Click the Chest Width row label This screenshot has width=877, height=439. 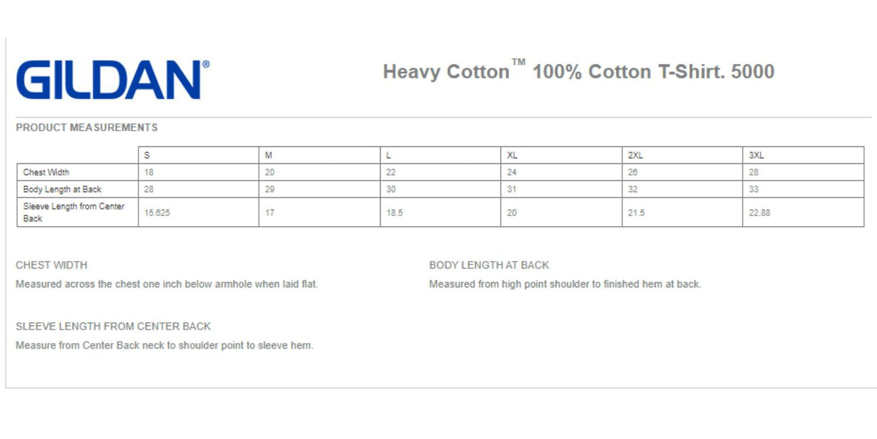click(46, 172)
